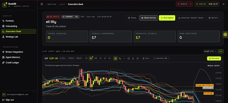Click the Range high $1218.24 chart label
The height and width of the screenshot is (103, 228).
pos(205,85)
